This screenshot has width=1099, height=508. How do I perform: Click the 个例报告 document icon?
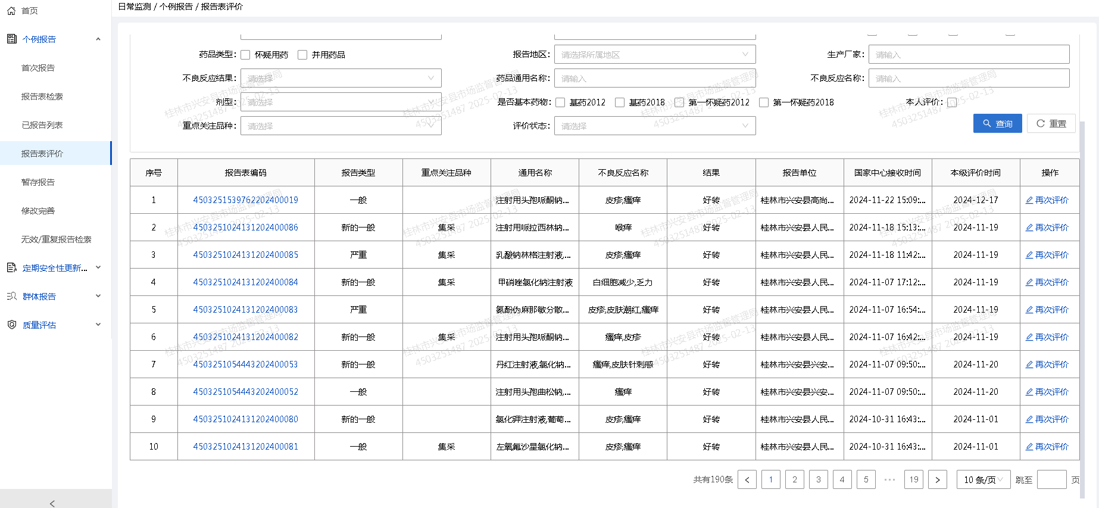(x=11, y=39)
